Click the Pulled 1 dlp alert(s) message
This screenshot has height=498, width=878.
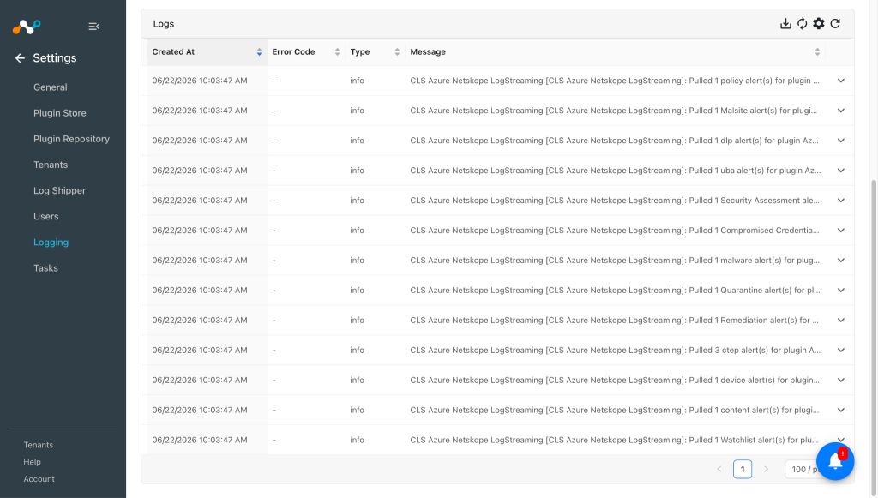point(614,141)
